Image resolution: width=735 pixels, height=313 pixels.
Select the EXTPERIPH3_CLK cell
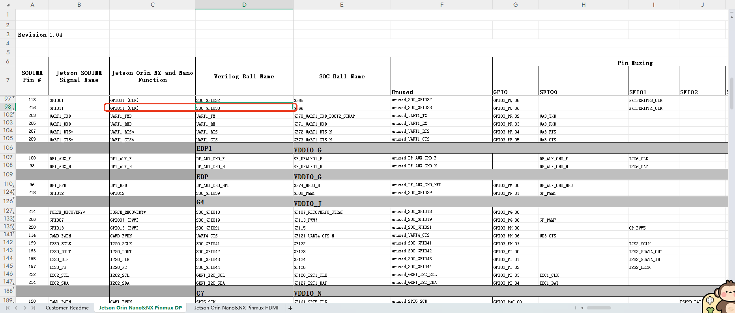click(x=653, y=100)
